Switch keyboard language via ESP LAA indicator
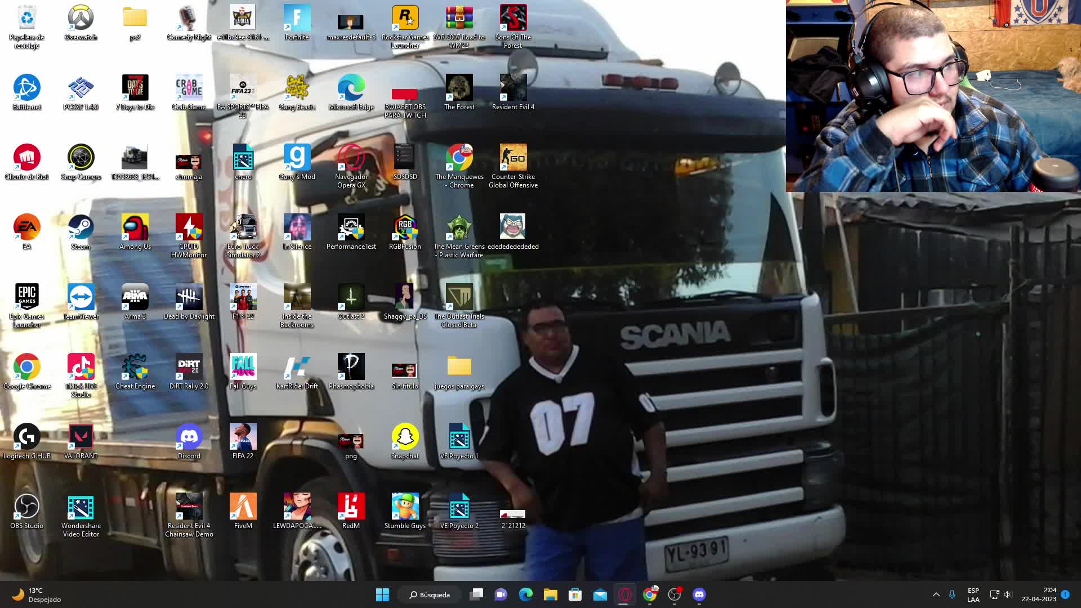The height and width of the screenshot is (608, 1081). pos(973,594)
